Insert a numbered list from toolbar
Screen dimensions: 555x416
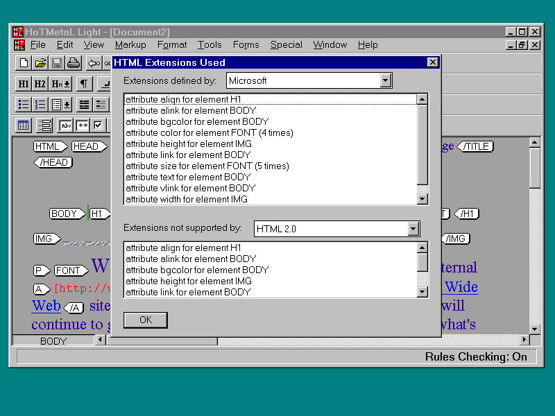point(40,105)
